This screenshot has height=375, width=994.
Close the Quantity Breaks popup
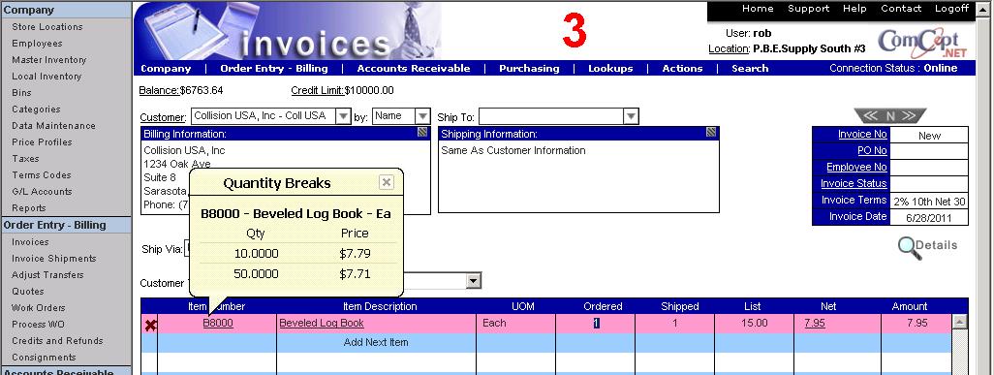click(386, 183)
